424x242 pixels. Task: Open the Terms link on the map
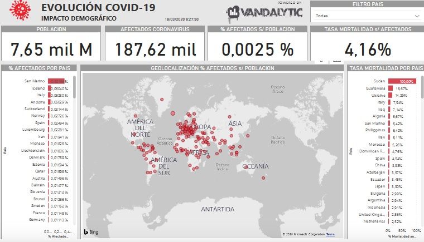(330, 234)
